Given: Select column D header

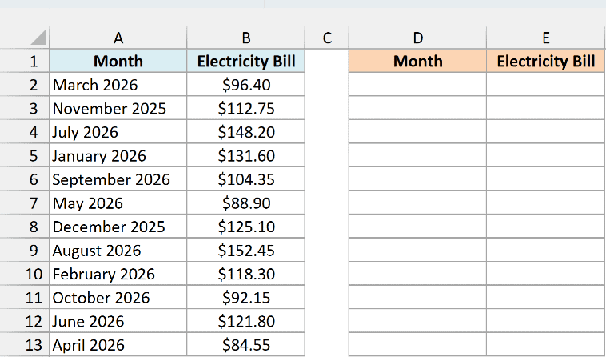Looking at the screenshot, I should coord(418,38).
